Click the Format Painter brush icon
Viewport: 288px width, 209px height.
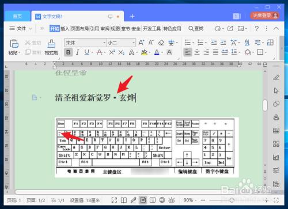[51, 44]
